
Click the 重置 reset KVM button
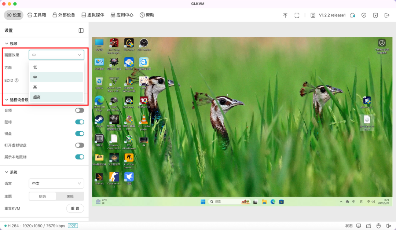pyautogui.click(x=75, y=208)
